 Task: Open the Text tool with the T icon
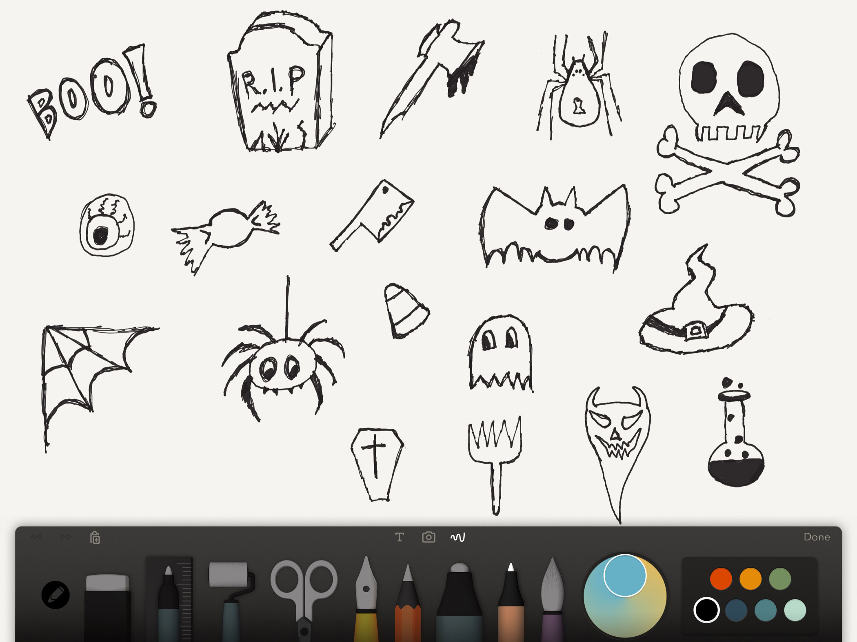point(399,537)
